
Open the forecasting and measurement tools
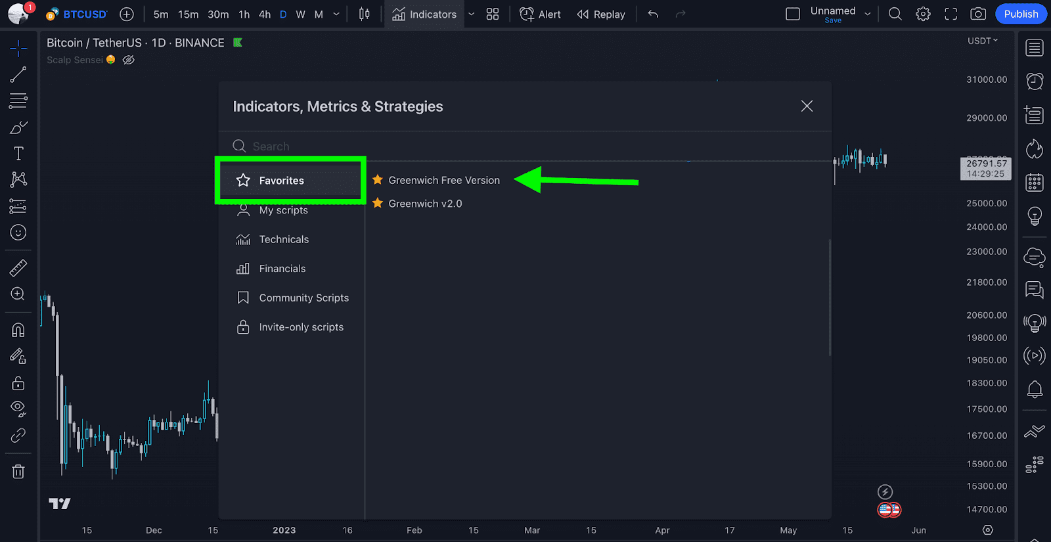point(18,206)
